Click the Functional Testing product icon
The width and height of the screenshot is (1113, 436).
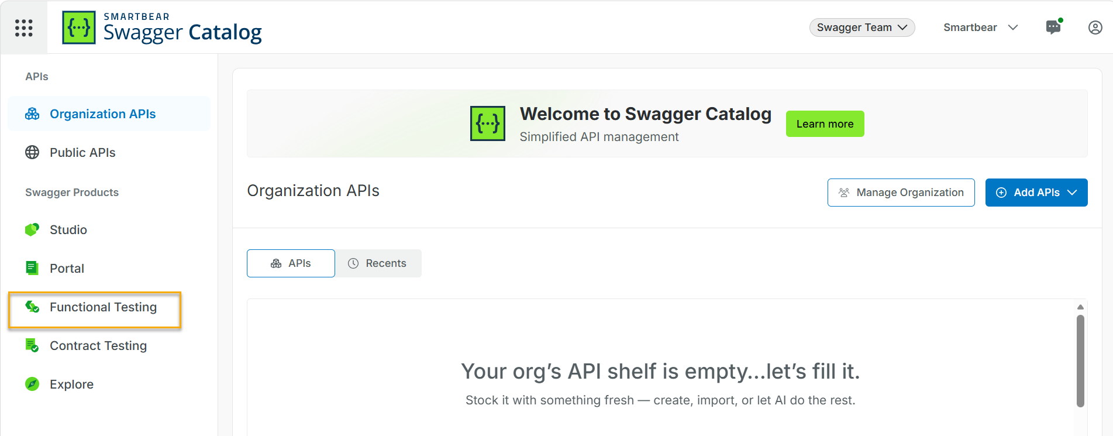[x=32, y=307]
